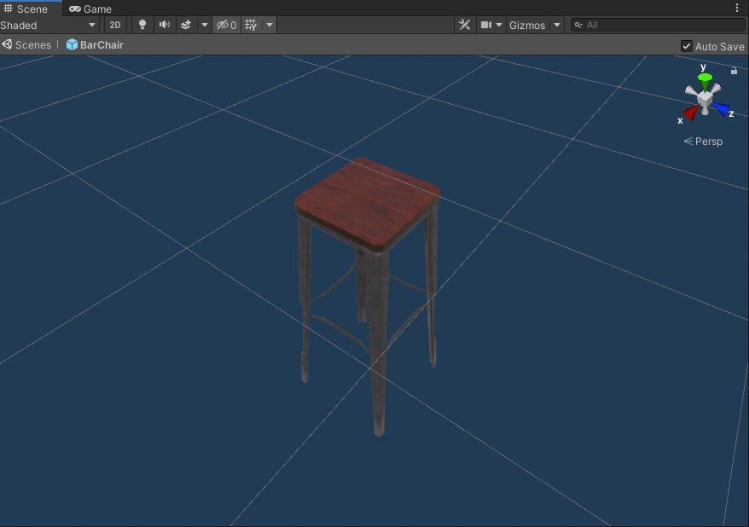
Task: Open the Shaded draw mode dropdown
Action: click(x=47, y=25)
